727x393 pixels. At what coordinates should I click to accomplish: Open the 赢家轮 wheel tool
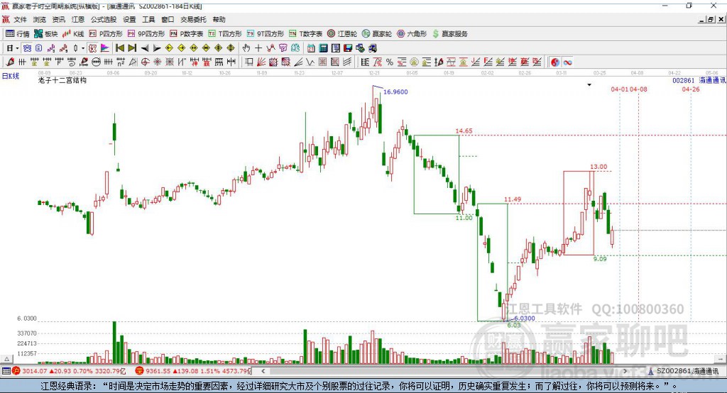377,34
